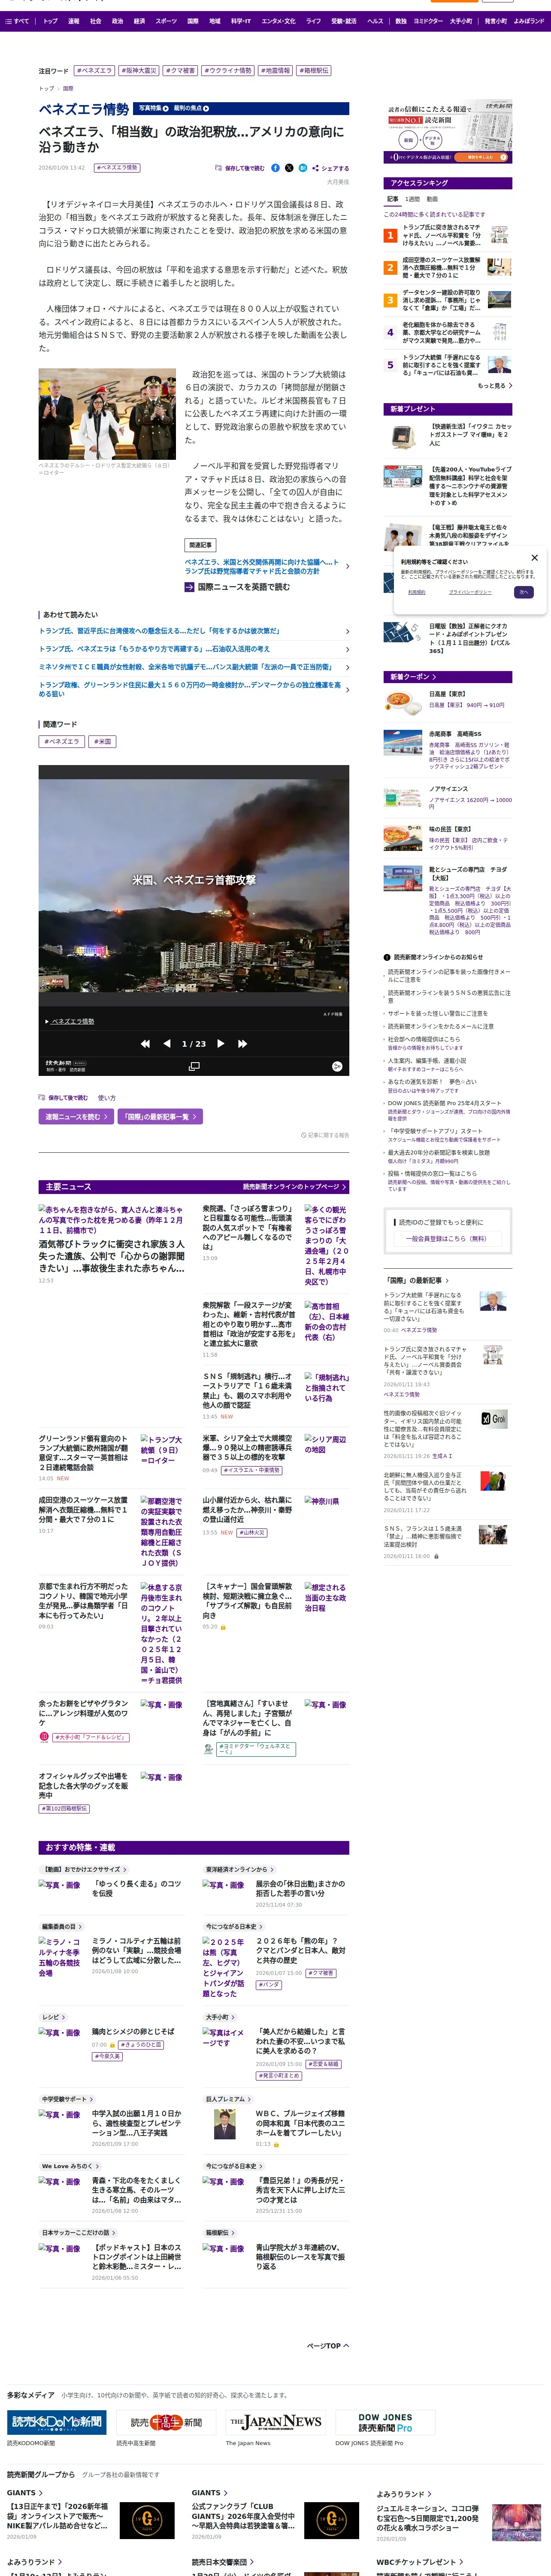551x2576 pixels.
Task: Click the 国際 breadcrumb link
Action: click(68, 89)
